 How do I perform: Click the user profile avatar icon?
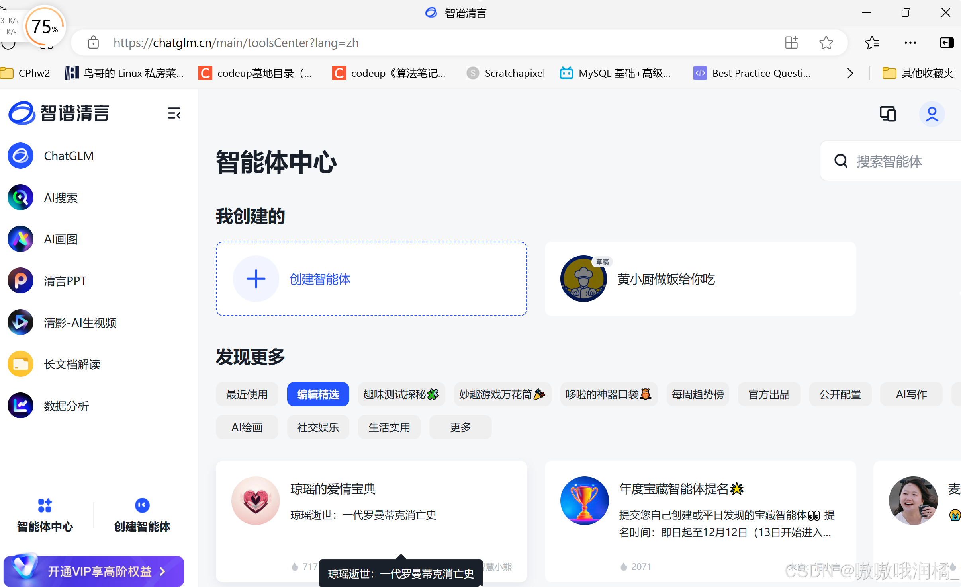click(x=932, y=114)
